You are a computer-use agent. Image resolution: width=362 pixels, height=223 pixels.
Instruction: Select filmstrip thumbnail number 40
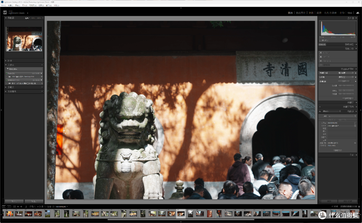[x=124, y=214]
